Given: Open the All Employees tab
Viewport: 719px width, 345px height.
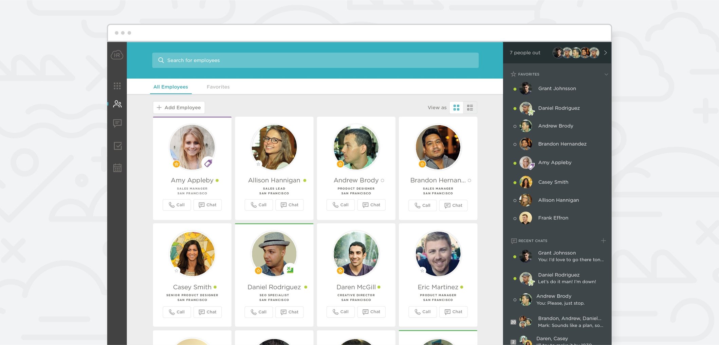Looking at the screenshot, I should click(171, 87).
